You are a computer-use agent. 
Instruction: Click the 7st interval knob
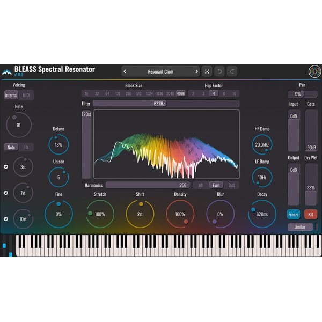coord(23,193)
